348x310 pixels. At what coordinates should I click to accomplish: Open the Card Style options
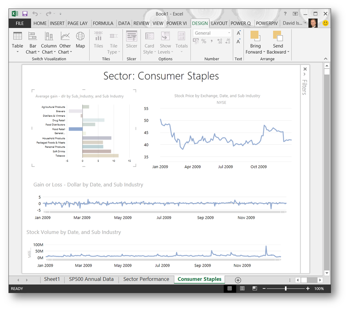click(x=149, y=42)
